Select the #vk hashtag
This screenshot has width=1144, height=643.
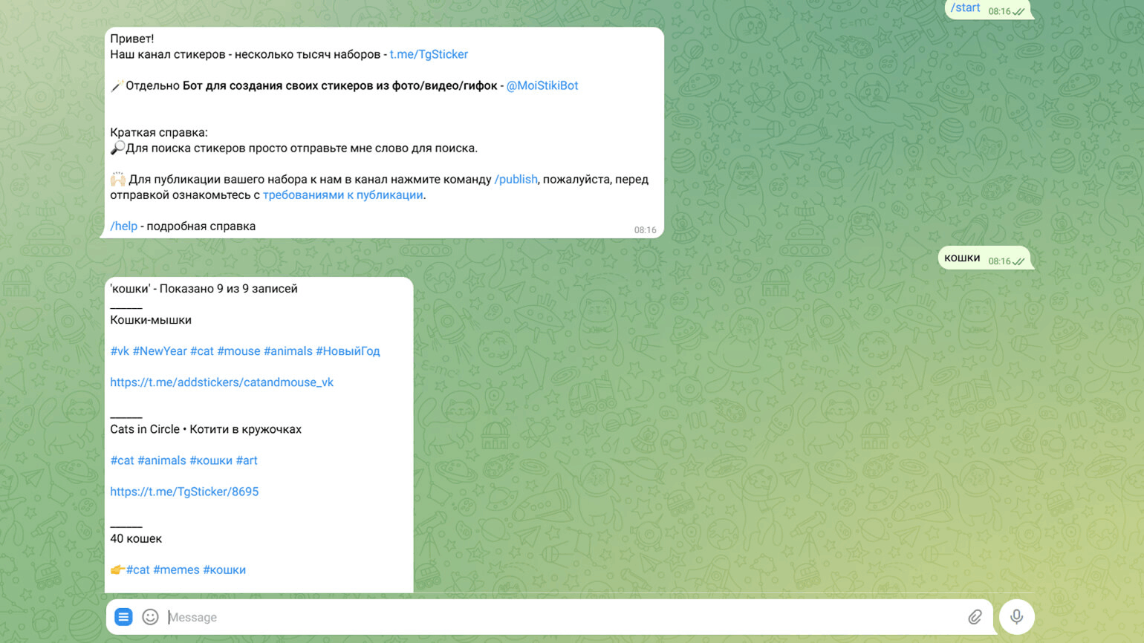coord(120,350)
